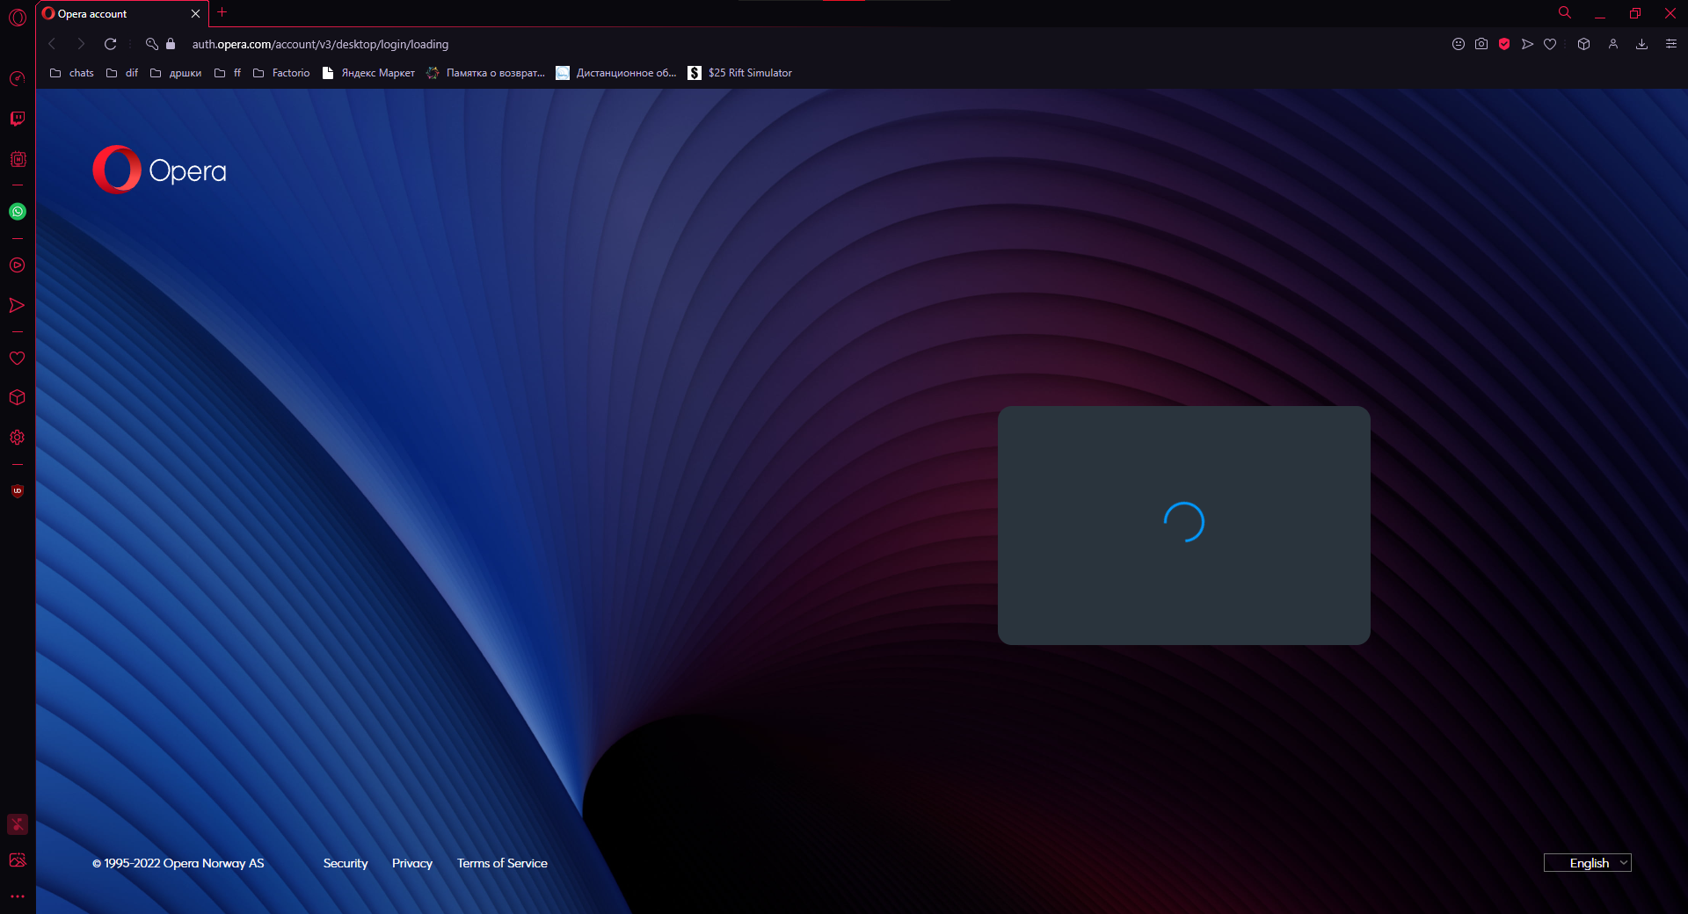Select the Opera account tab
This screenshot has width=1688, height=914.
click(x=122, y=14)
